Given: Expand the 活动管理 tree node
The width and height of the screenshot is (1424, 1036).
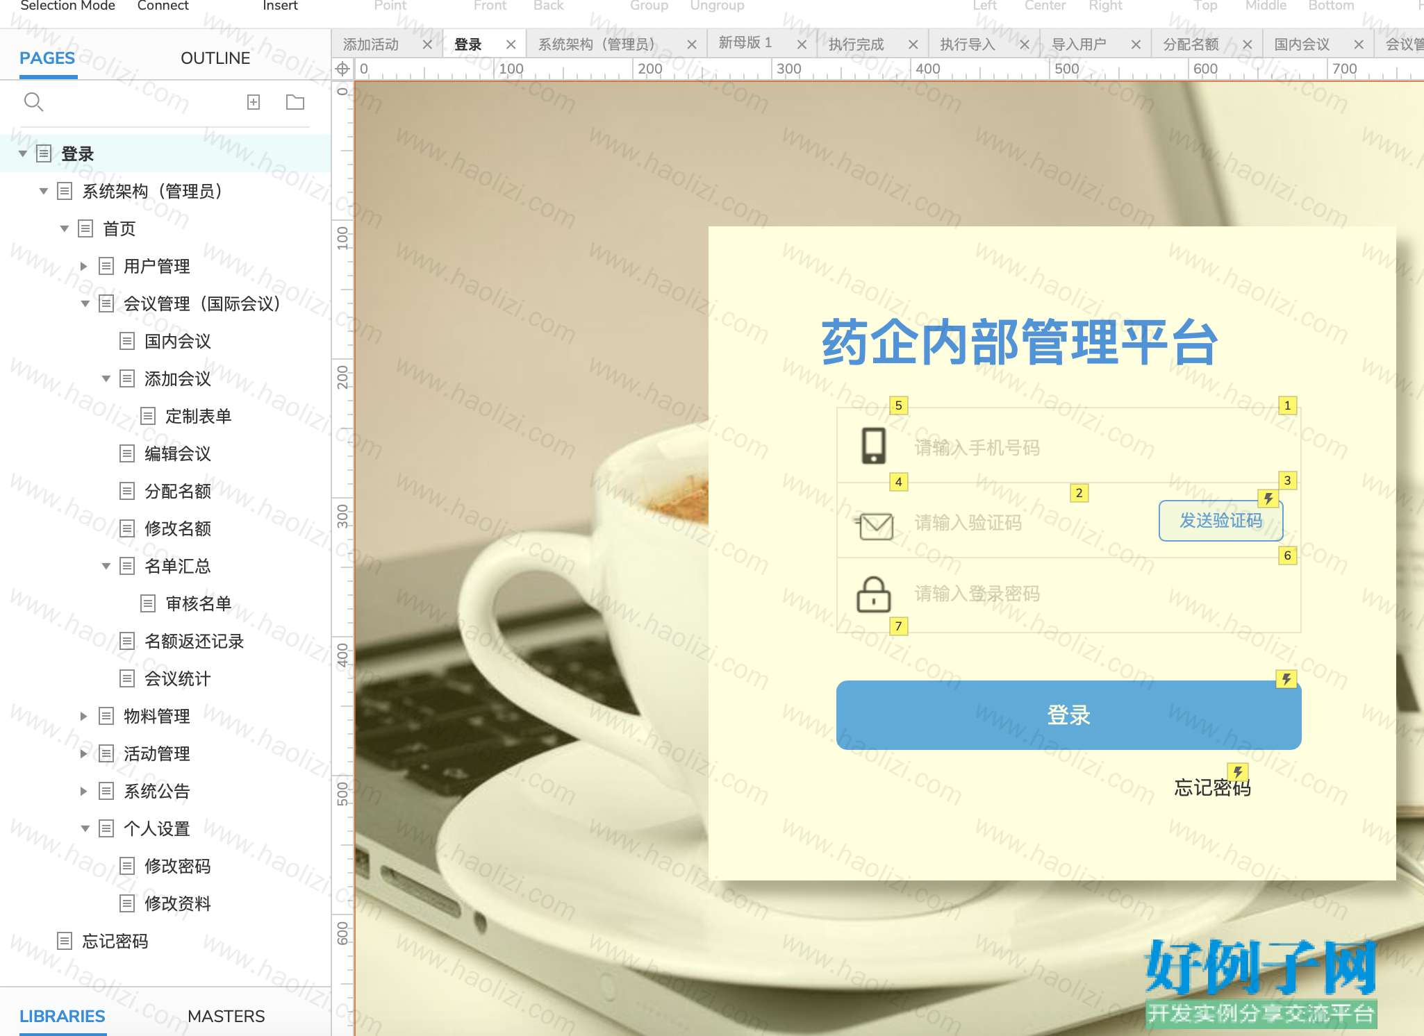Looking at the screenshot, I should click(x=84, y=753).
